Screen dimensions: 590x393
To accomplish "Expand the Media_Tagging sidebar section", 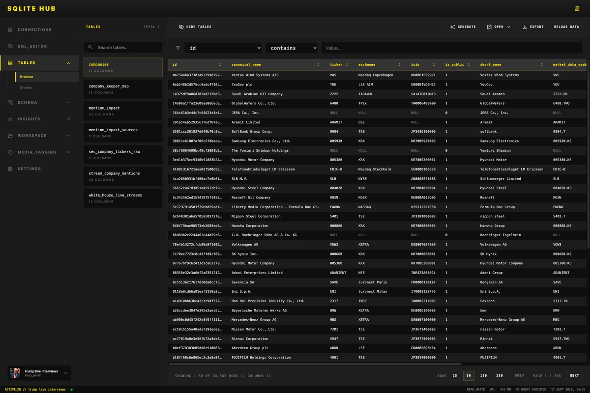I will [68, 152].
